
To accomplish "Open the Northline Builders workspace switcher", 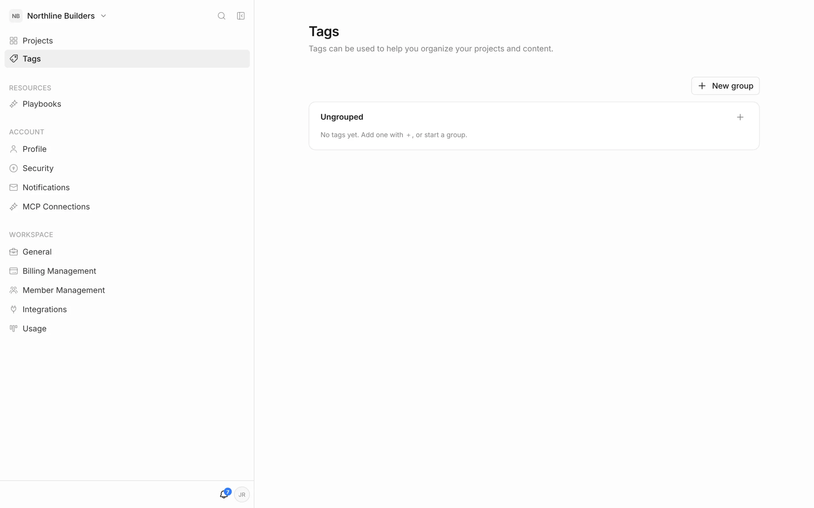I will 58,16.
